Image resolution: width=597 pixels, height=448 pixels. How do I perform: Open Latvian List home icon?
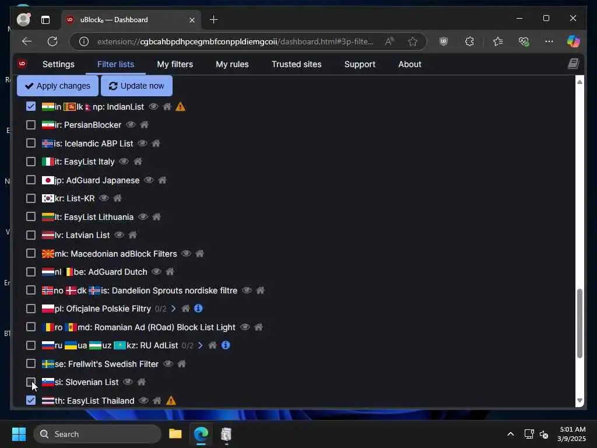(132, 235)
